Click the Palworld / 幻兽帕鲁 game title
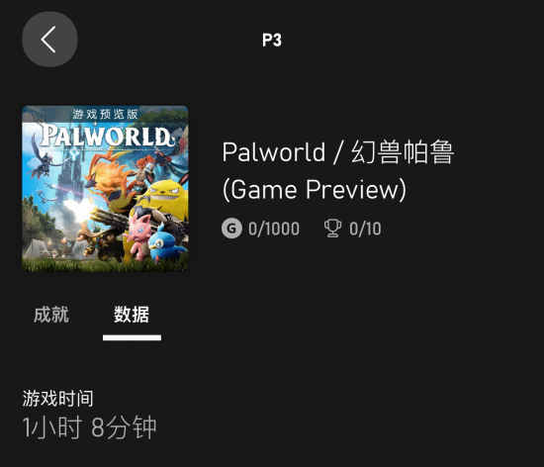Screen dimensions: 544x467 [338, 152]
